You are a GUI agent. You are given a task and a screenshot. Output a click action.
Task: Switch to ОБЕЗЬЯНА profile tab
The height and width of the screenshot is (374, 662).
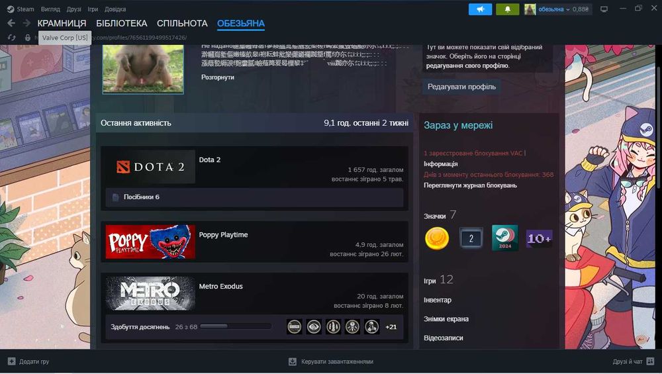click(241, 23)
